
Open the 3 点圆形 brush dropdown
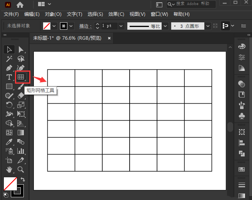coord(208,26)
